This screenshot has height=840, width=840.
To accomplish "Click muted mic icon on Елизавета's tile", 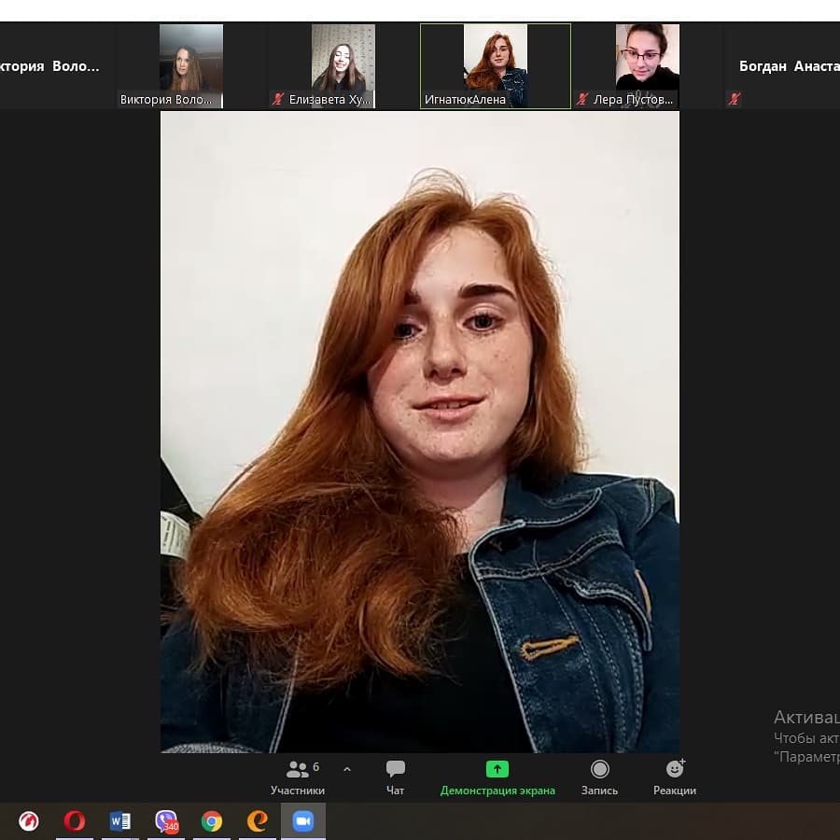I will pyautogui.click(x=278, y=100).
